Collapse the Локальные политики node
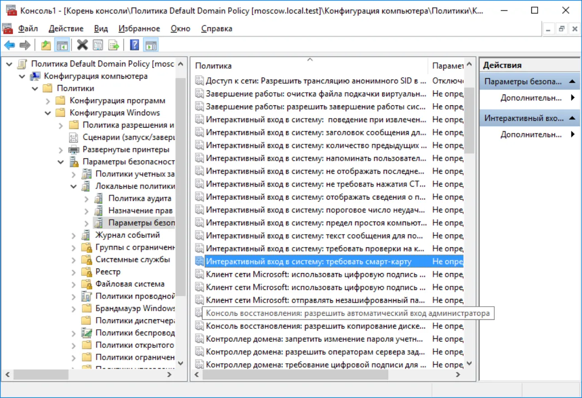 (x=74, y=186)
